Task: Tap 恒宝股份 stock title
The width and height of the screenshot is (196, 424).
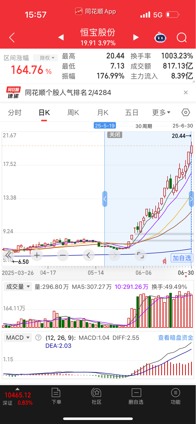Action: tap(98, 32)
